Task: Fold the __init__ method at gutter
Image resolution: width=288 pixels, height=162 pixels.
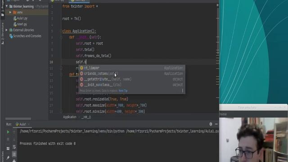Action: pyautogui.click(x=61, y=37)
